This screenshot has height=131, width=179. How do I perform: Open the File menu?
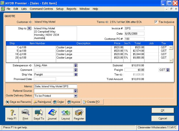8,9
